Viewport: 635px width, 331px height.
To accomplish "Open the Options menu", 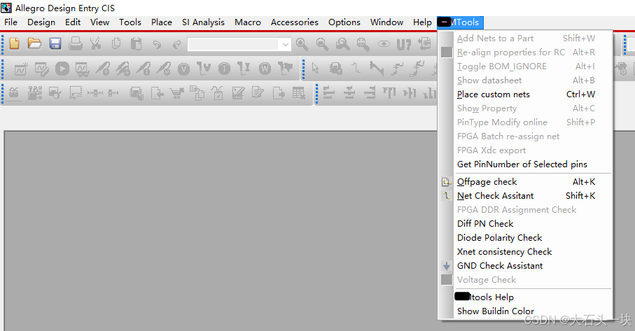I will pyautogui.click(x=344, y=22).
